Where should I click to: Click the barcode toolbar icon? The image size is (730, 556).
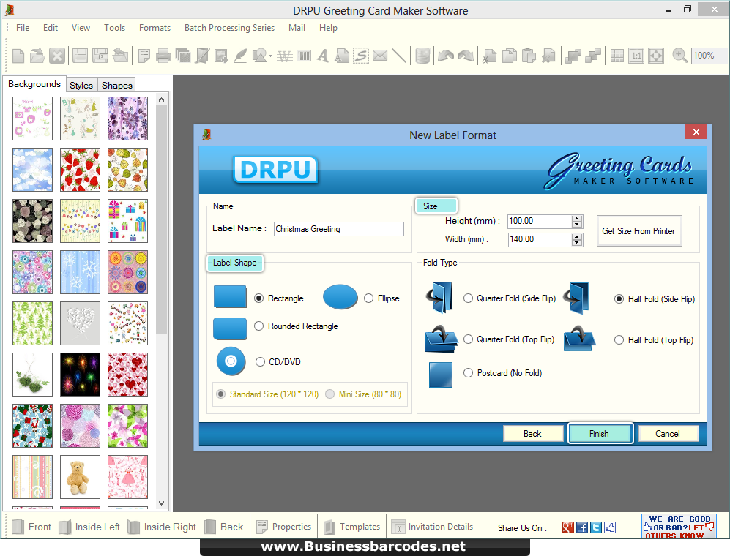pyautogui.click(x=304, y=56)
